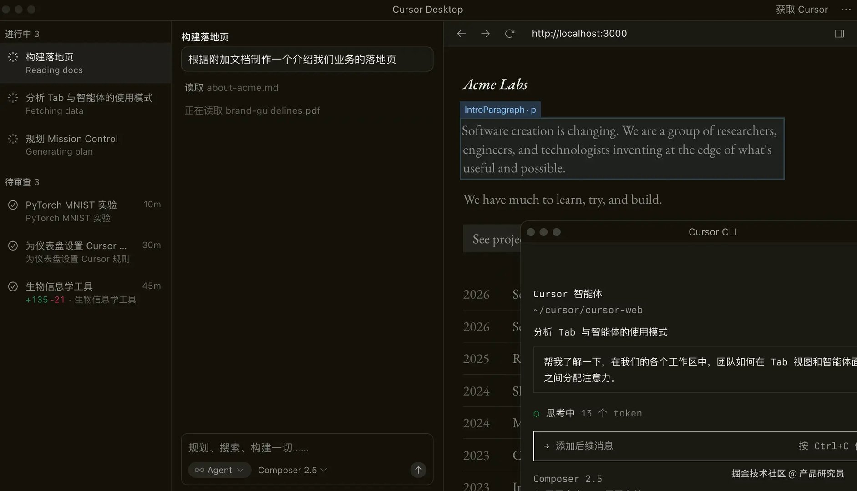Click the user prompt message 根据附加文档制作
This screenshot has width=857, height=491.
click(307, 59)
